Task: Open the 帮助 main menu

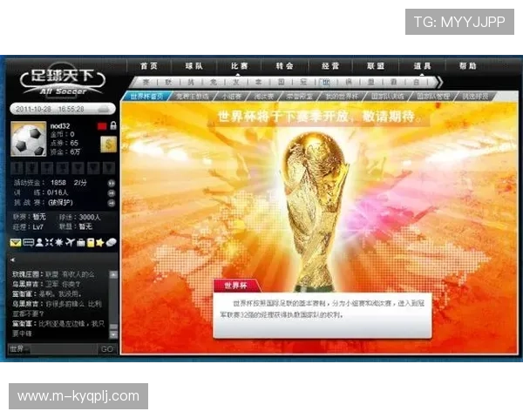Action: pyautogui.click(x=467, y=66)
